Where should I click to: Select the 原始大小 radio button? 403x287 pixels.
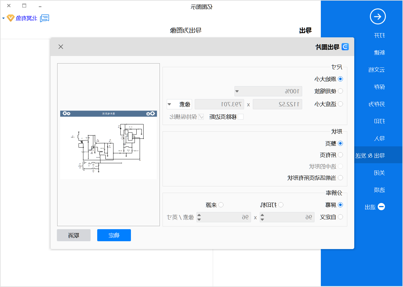coord(340,79)
